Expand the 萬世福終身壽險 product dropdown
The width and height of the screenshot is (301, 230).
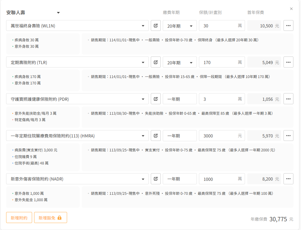point(143,26)
